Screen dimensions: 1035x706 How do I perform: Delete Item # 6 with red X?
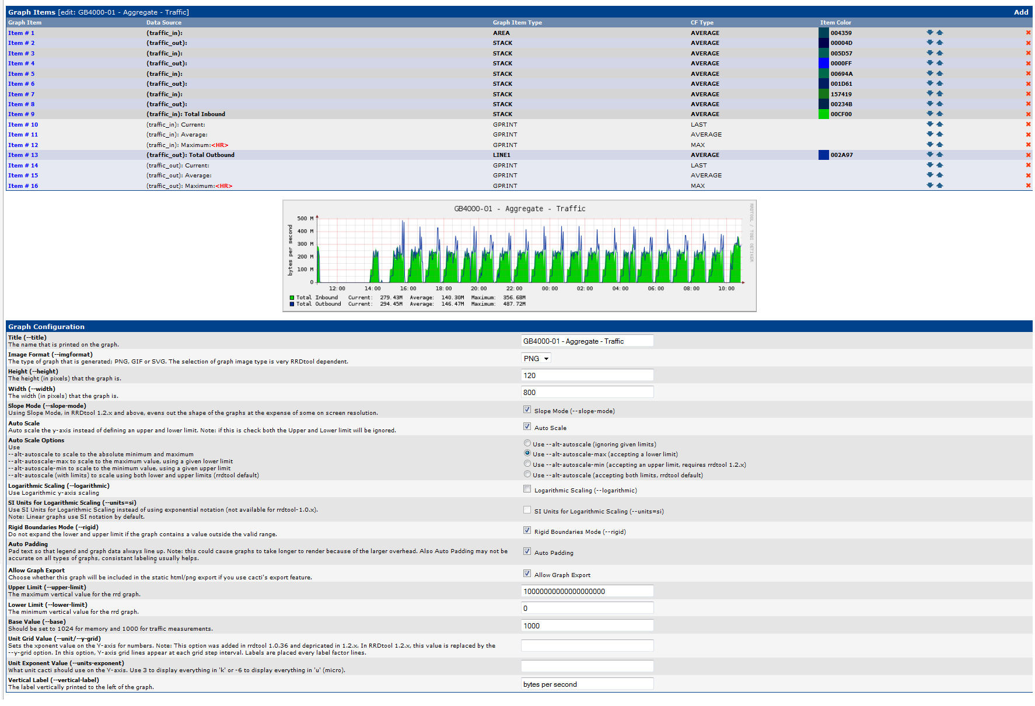(1028, 83)
